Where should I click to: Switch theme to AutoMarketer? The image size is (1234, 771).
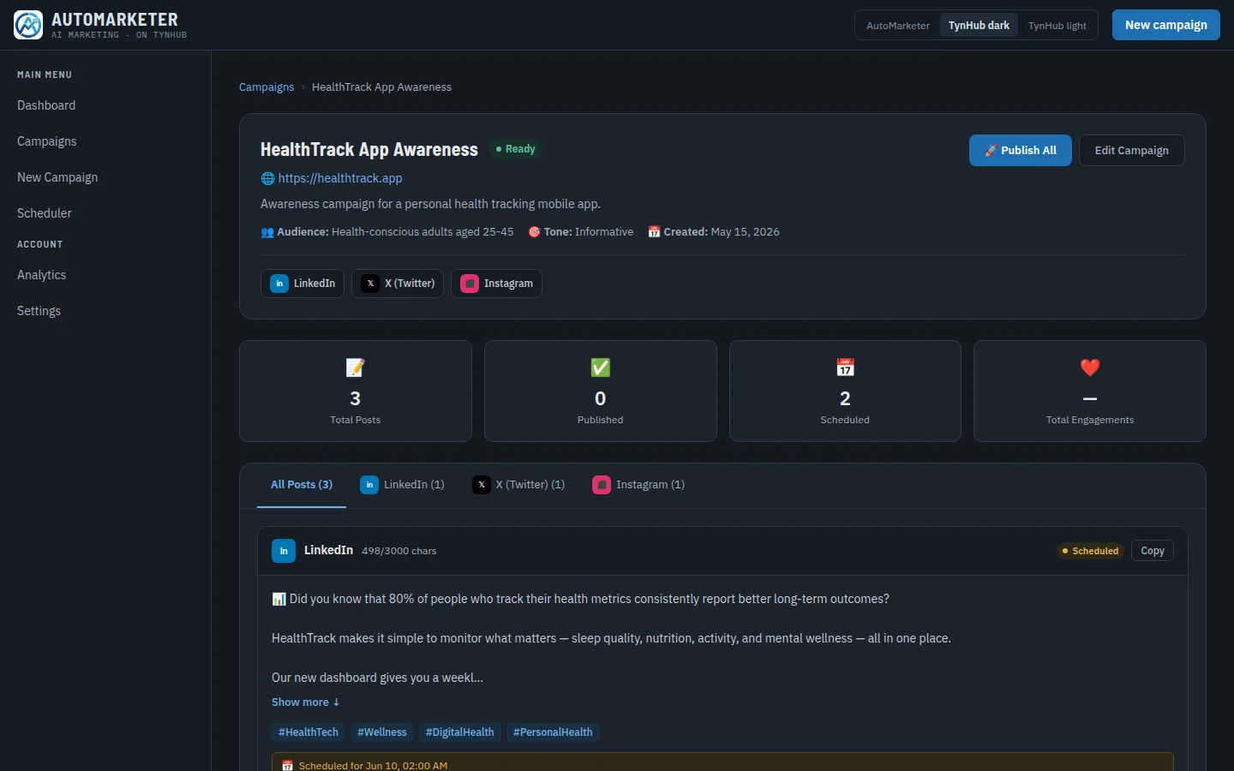[898, 26]
